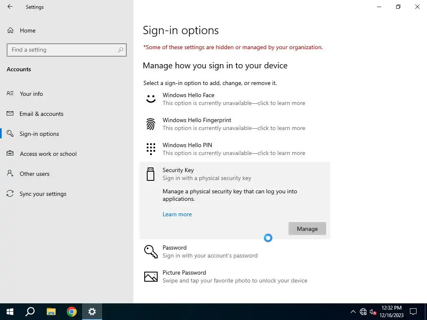Collapse the Security Key option
This screenshot has width=427, height=320.
(235, 174)
